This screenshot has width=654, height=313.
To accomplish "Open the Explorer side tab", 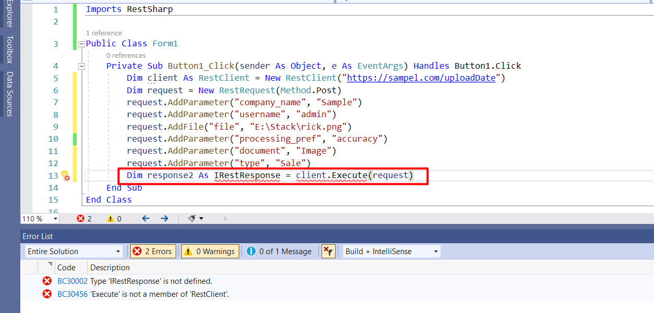I will click(x=9, y=14).
